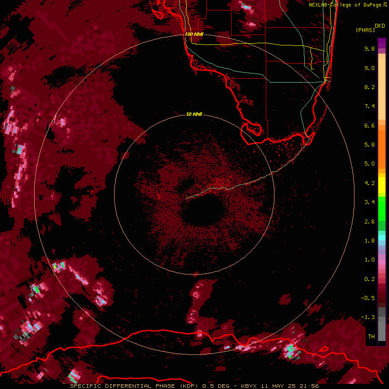Click the DKD legend header
This screenshot has width=389, height=389.
380,26
